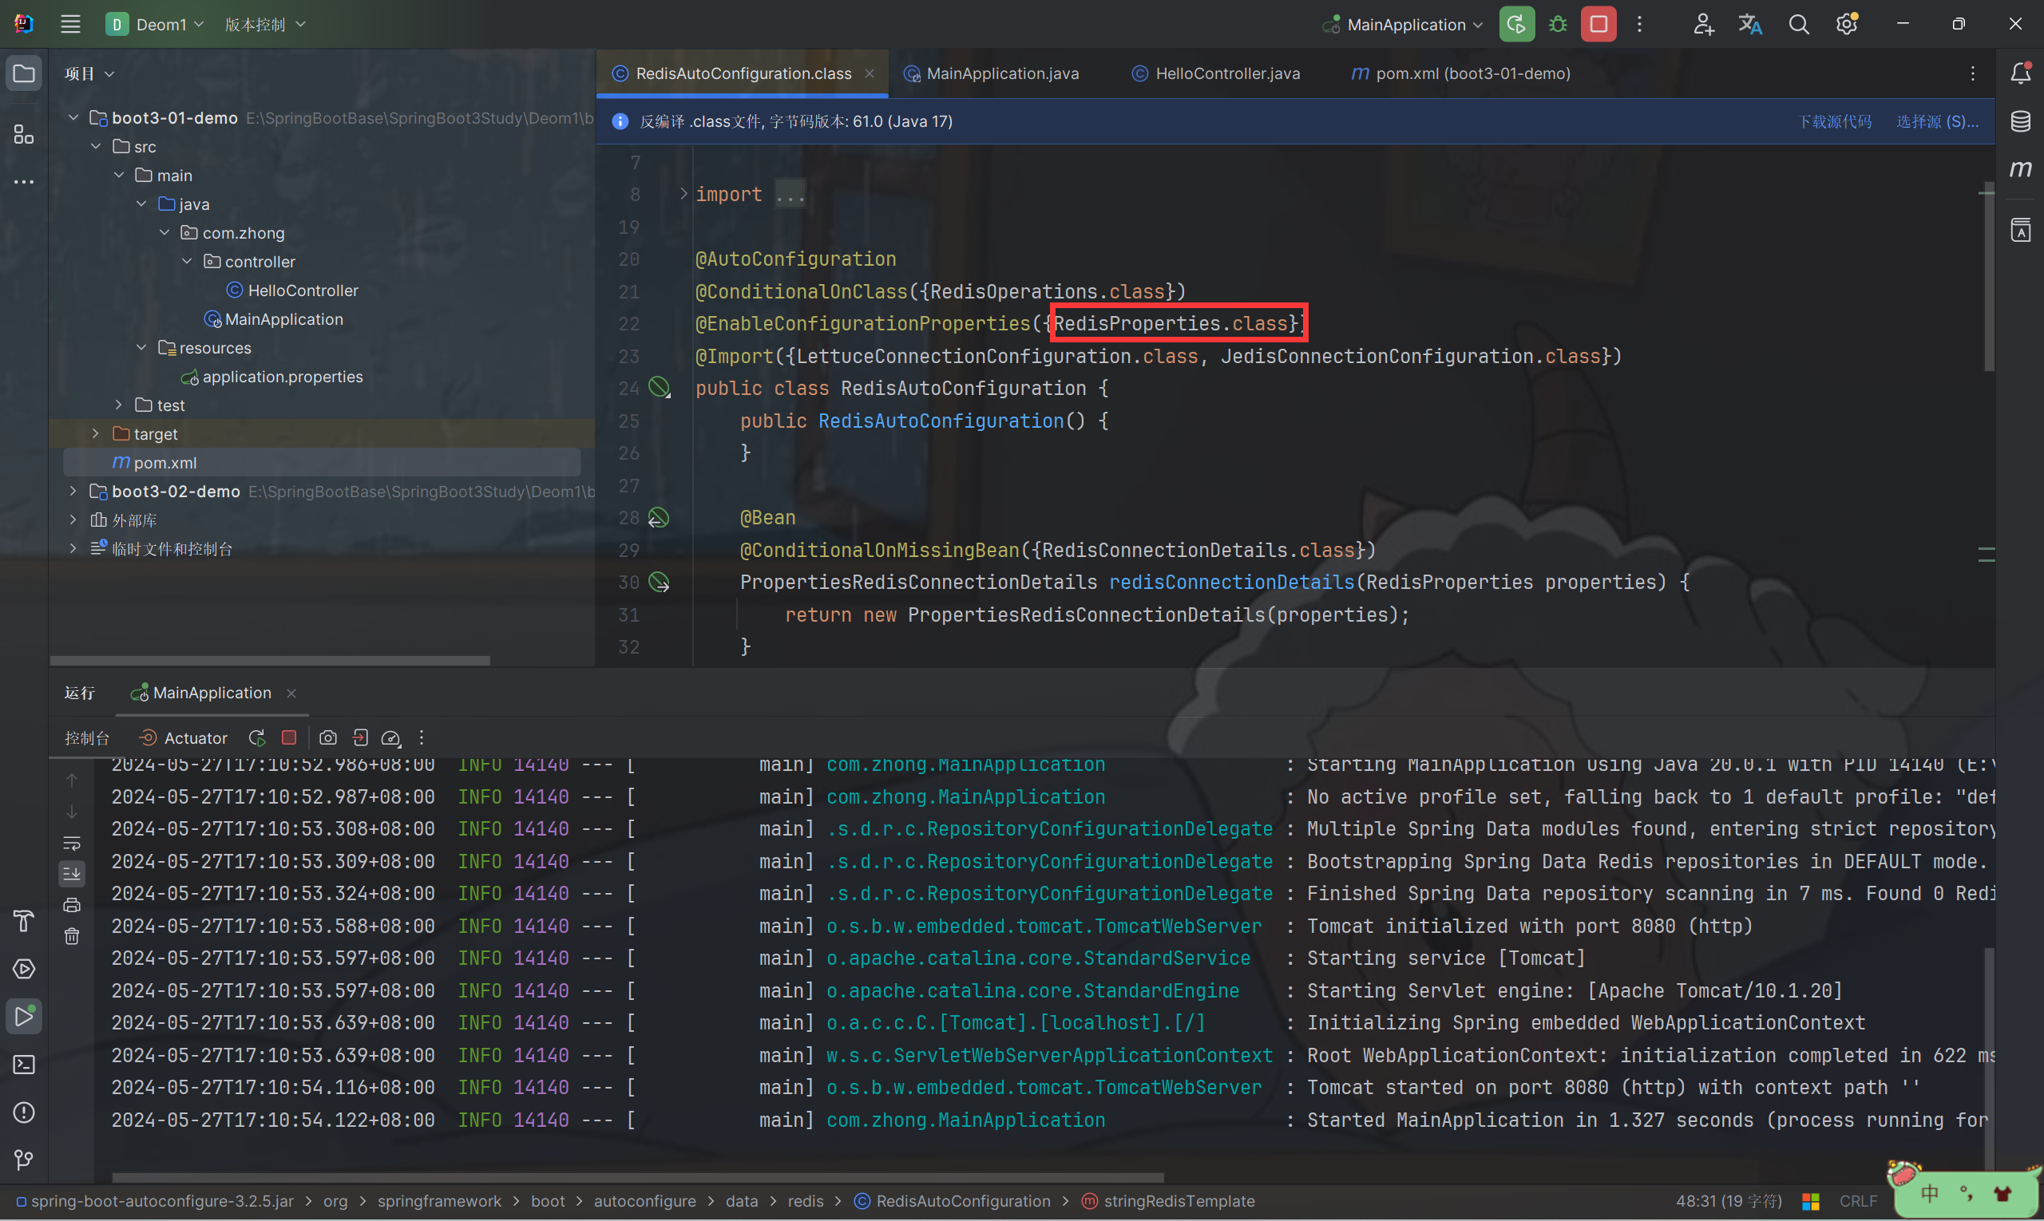
Task: Stop process in Run panel toolbar
Action: (289, 737)
